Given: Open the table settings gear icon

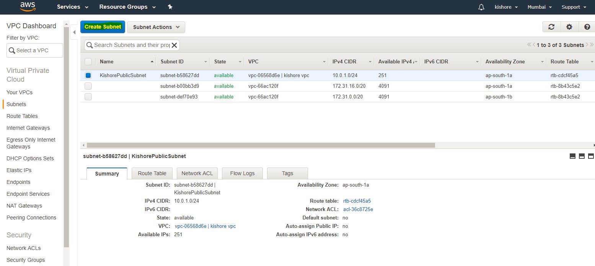Looking at the screenshot, I should click(x=569, y=27).
